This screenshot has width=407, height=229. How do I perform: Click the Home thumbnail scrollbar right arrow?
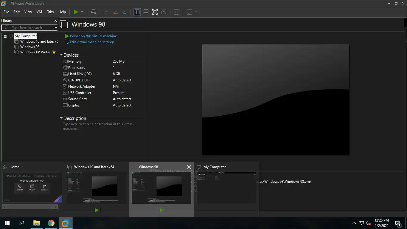[56, 207]
